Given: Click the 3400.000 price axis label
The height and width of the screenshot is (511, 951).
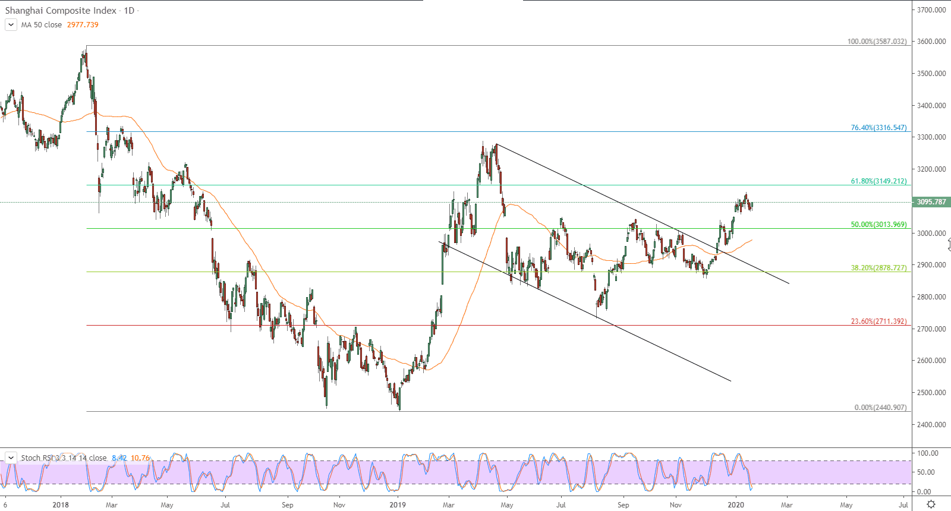Looking at the screenshot, I should [x=931, y=106].
